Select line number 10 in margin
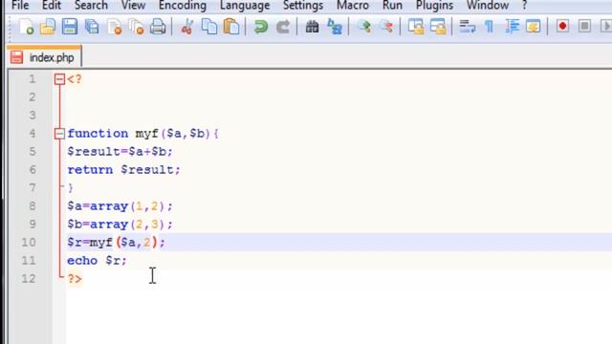The width and height of the screenshot is (612, 344). (x=29, y=242)
